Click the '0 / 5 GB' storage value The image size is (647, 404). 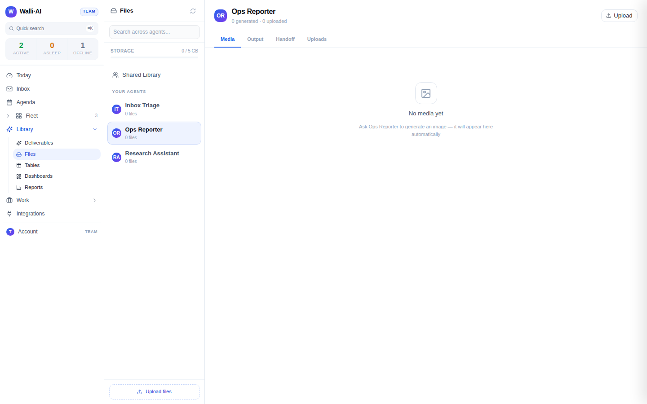coord(190,51)
